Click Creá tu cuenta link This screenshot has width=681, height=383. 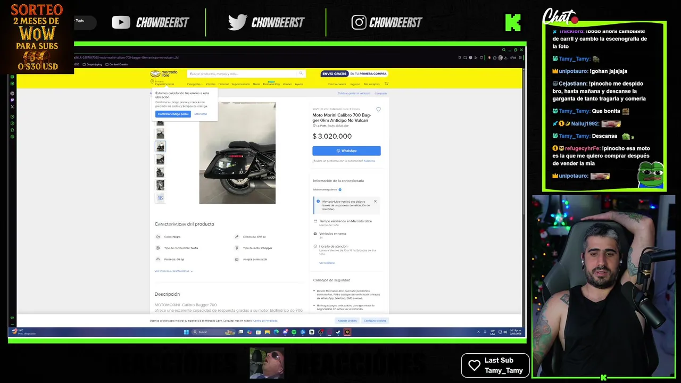point(337,84)
